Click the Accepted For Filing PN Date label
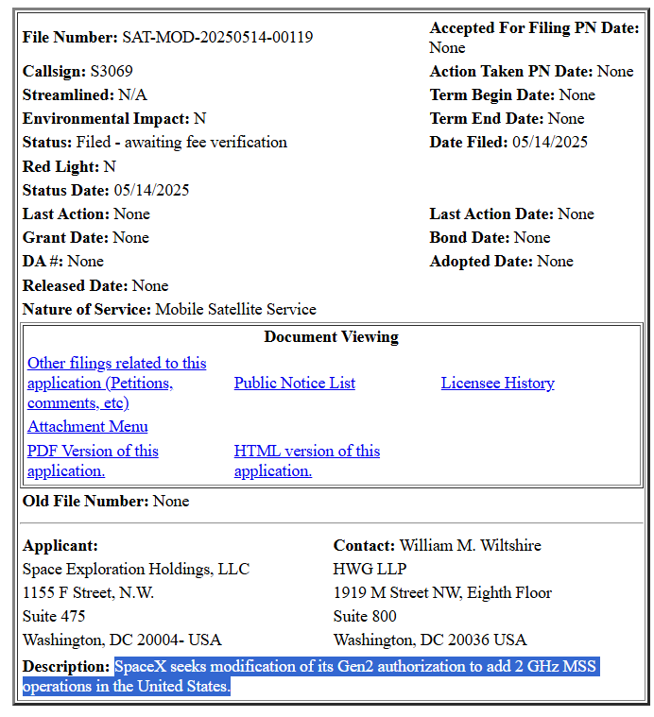Image resolution: width=654 pixels, height=717 pixels. click(534, 28)
